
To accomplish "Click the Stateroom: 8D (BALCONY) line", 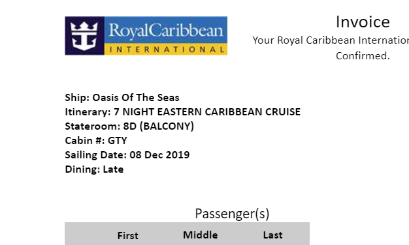I will 129,126.
